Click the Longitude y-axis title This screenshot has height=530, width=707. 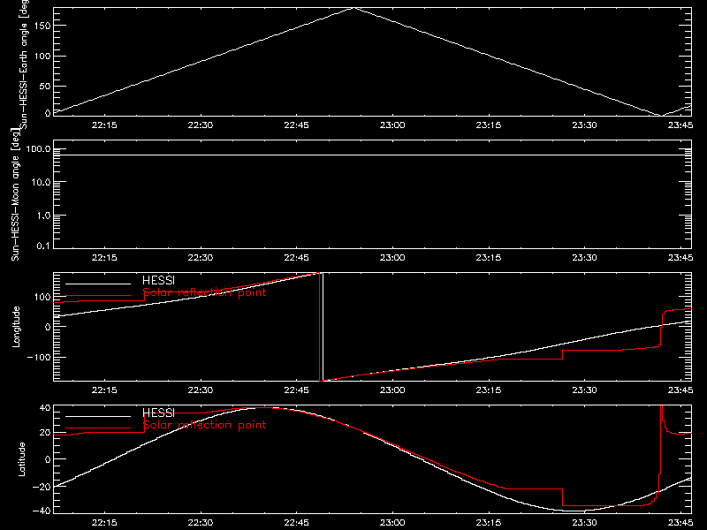click(x=16, y=327)
